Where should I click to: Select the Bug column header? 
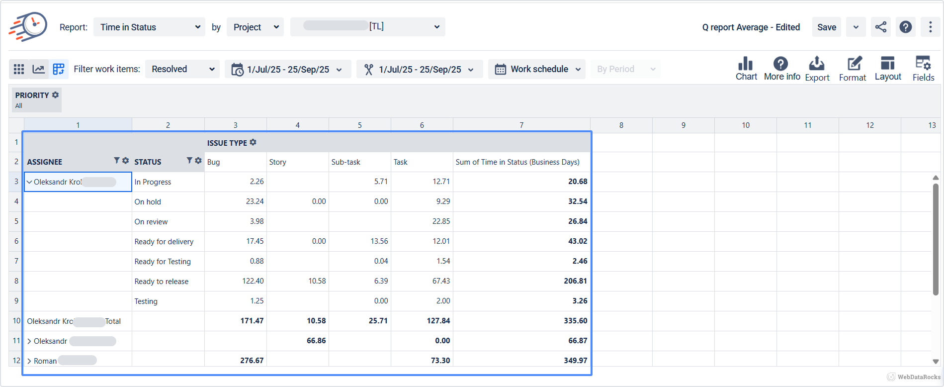236,162
